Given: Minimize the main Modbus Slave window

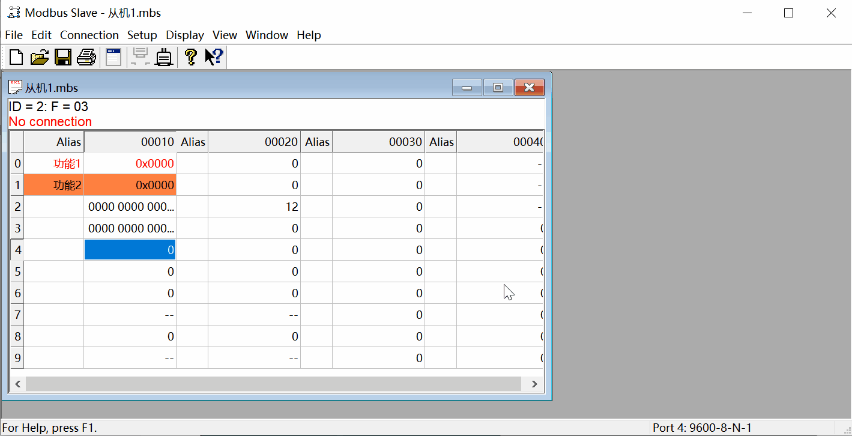Looking at the screenshot, I should 747,13.
